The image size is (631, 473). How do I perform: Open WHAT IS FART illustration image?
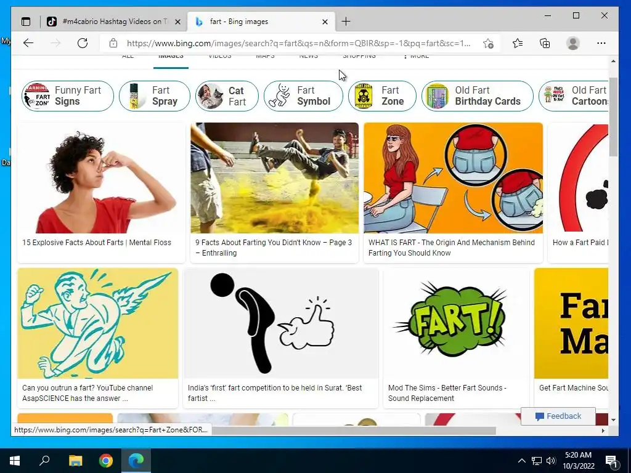tap(453, 178)
